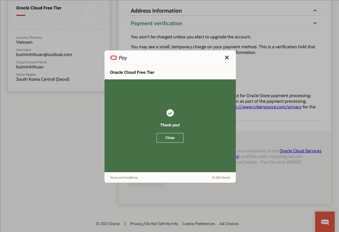Open Cookie Preferences link
This screenshot has width=339, height=232.
[199, 224]
